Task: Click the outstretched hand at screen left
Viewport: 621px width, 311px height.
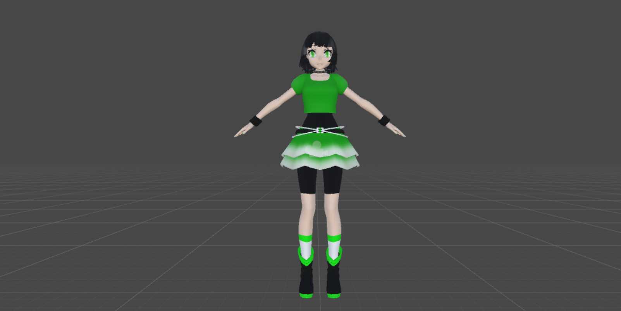Action: [241, 132]
